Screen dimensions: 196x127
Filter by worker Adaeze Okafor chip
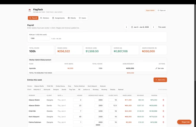[x=39, y=86]
